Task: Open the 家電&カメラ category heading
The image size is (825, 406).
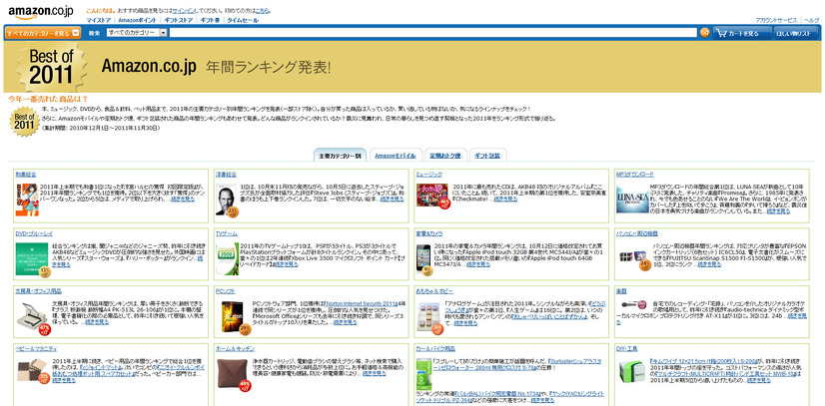Action: click(429, 232)
